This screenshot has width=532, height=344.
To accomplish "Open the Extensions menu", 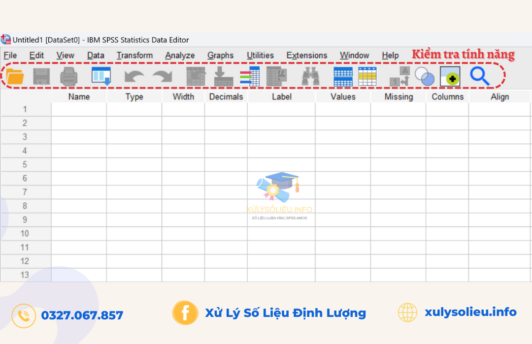I will coord(307,55).
